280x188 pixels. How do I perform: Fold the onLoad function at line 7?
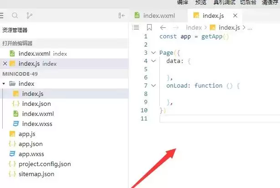coord(153,86)
